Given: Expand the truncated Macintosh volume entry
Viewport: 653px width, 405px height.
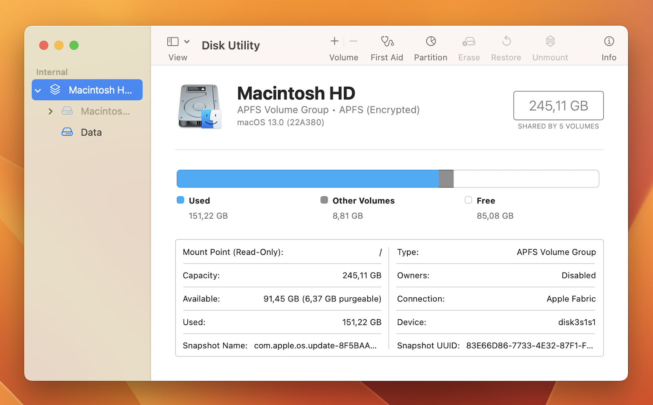Looking at the screenshot, I should 50,111.
